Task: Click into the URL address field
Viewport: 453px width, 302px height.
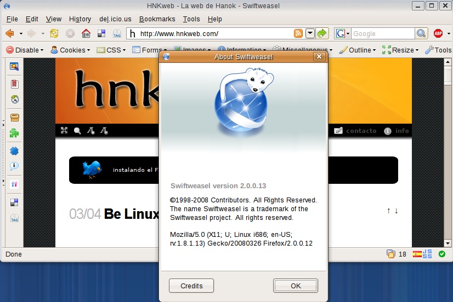Action: click(214, 33)
